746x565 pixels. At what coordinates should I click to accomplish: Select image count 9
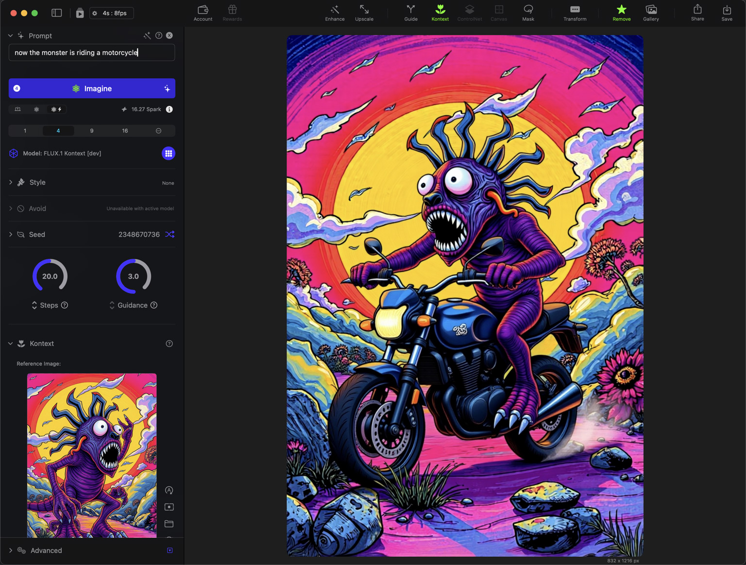(x=92, y=131)
